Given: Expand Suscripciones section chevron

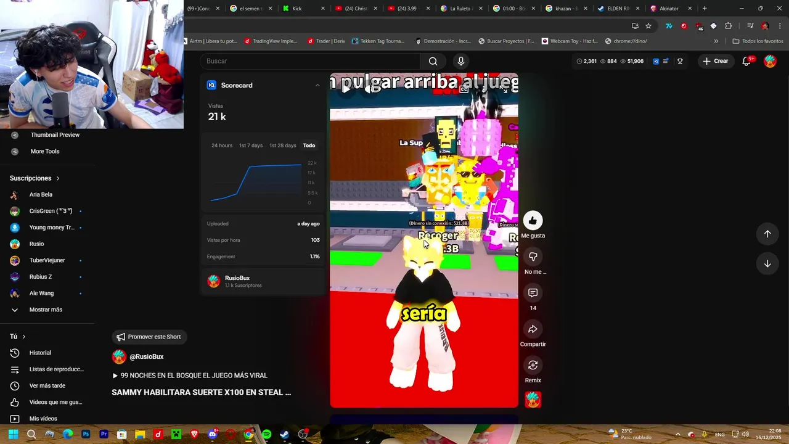Looking at the screenshot, I should click(x=58, y=178).
